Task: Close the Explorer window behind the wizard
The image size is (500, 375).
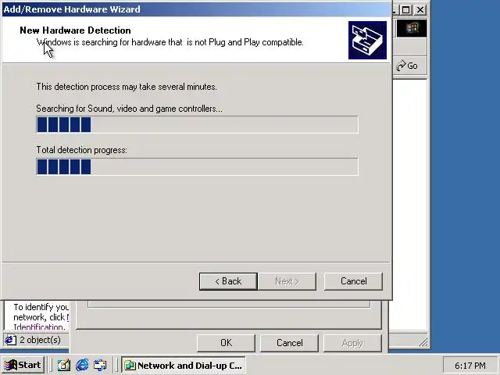Action: coord(420,10)
